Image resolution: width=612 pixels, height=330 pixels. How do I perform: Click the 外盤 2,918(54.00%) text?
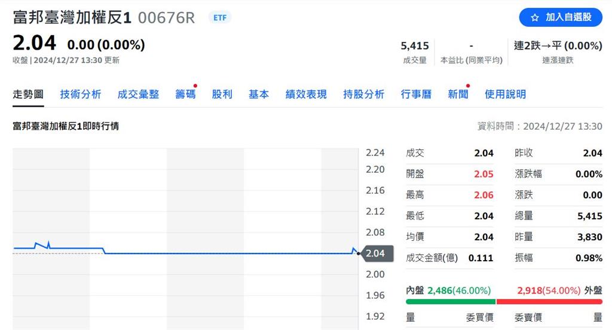click(x=559, y=291)
